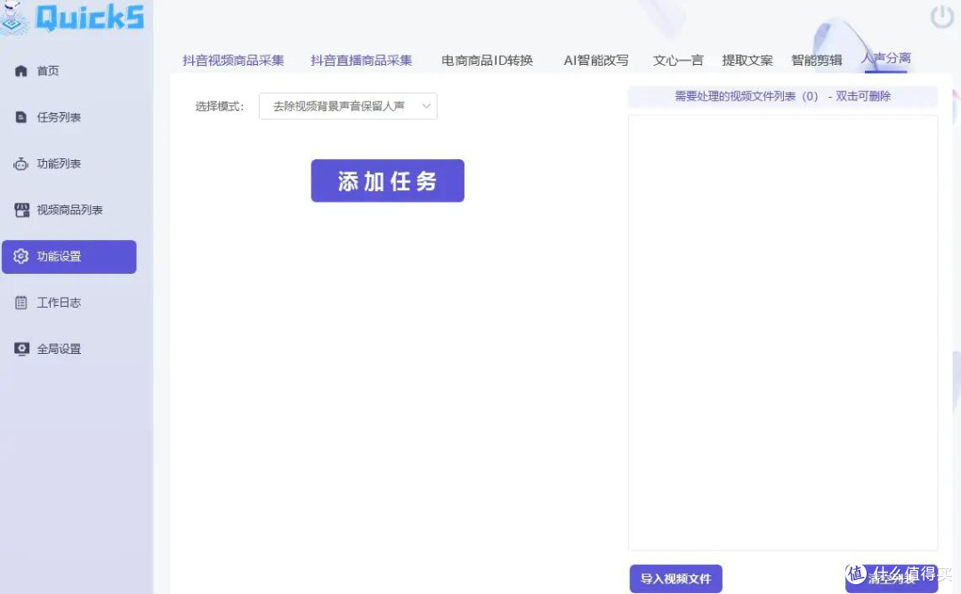Click the dropdown chevron arrow for mode
The image size is (961, 594).
point(426,107)
